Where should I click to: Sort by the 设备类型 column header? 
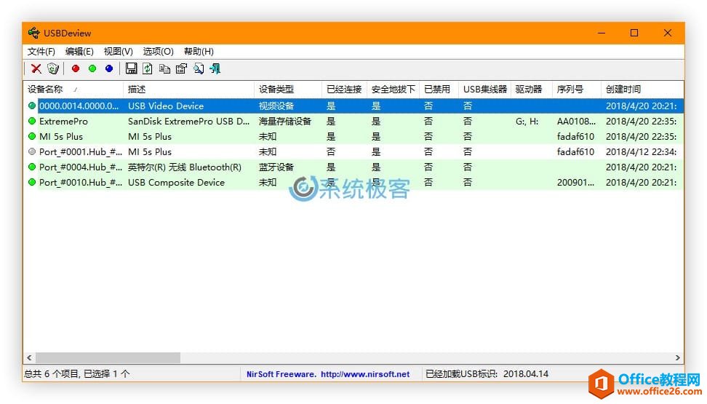tap(288, 90)
